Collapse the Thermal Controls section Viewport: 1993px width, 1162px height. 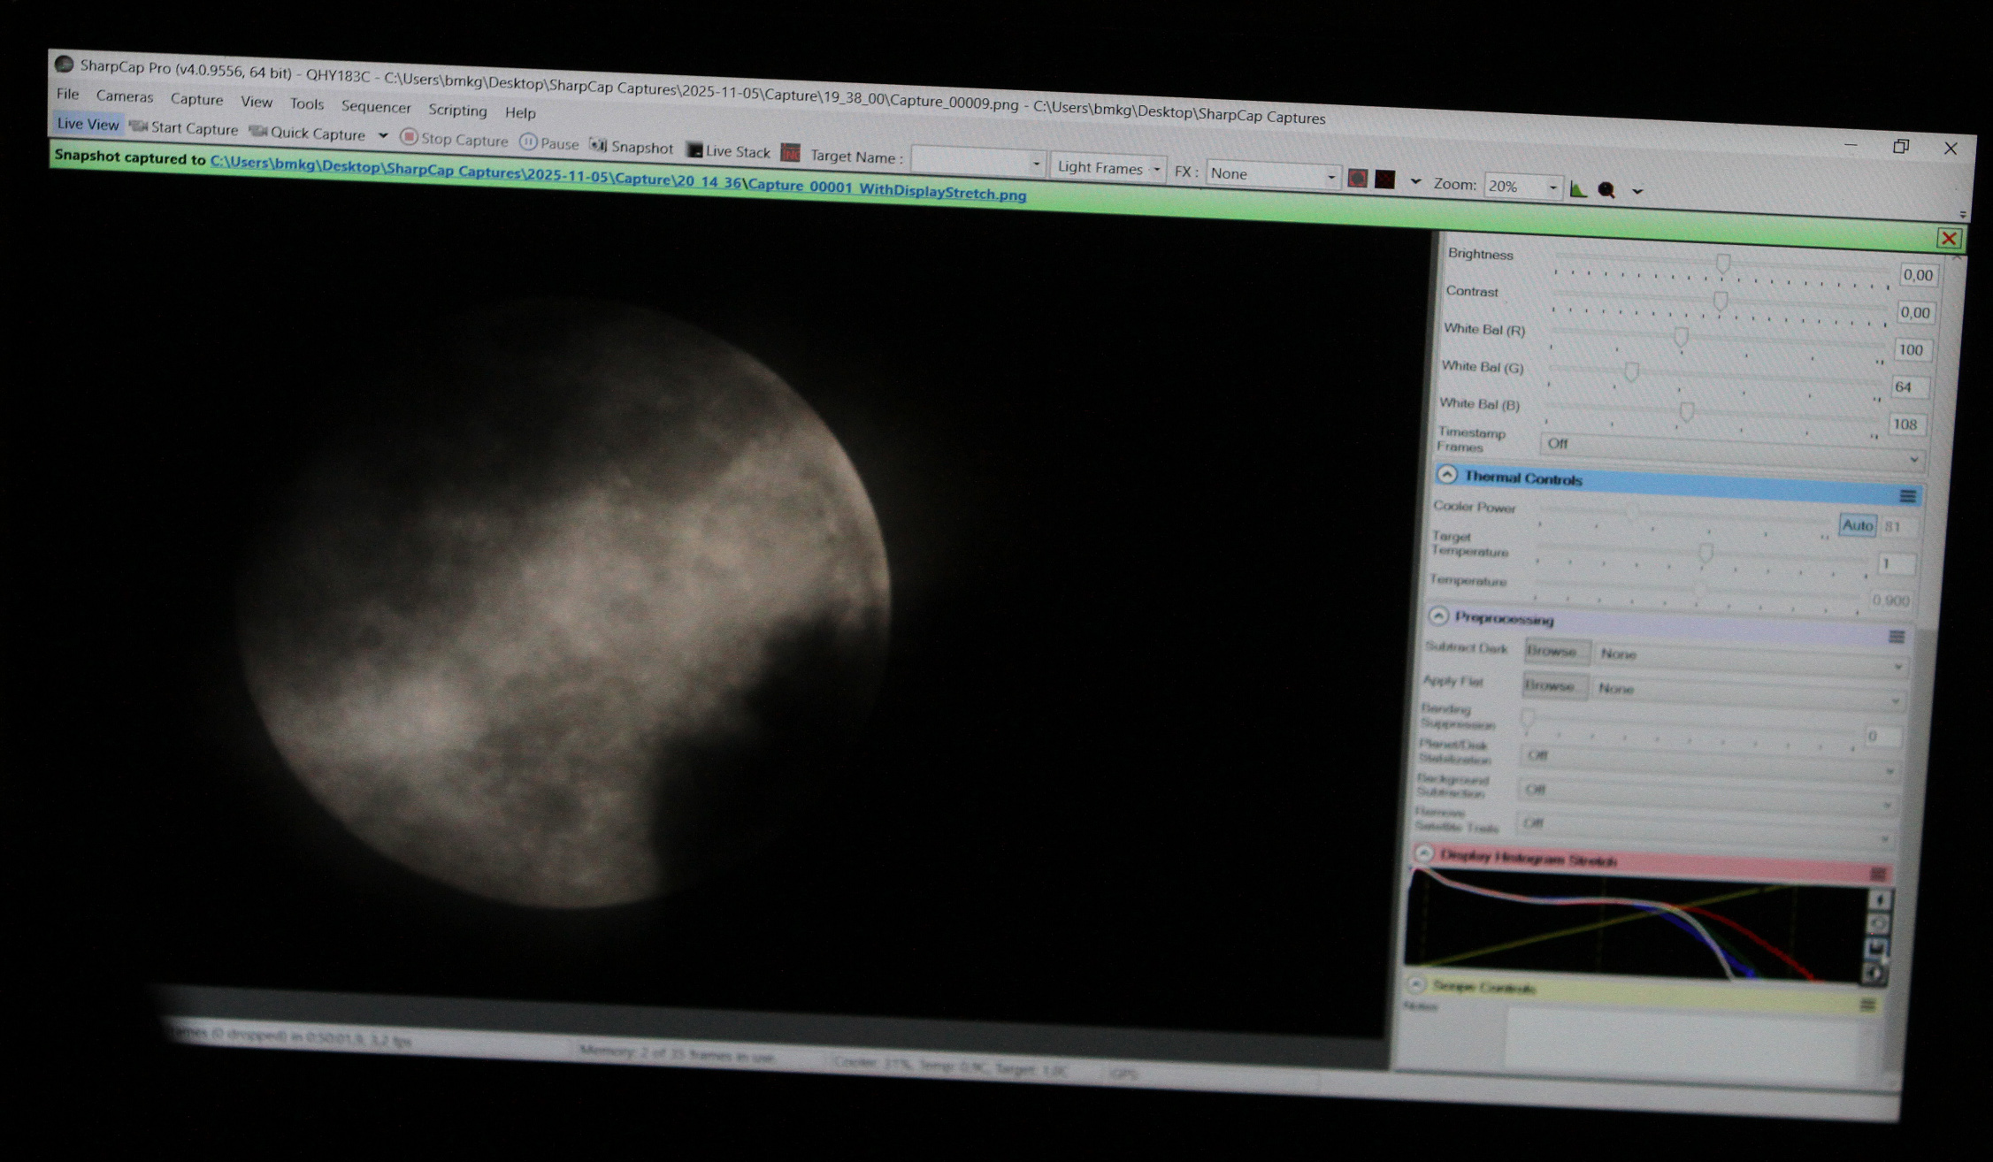(1447, 476)
